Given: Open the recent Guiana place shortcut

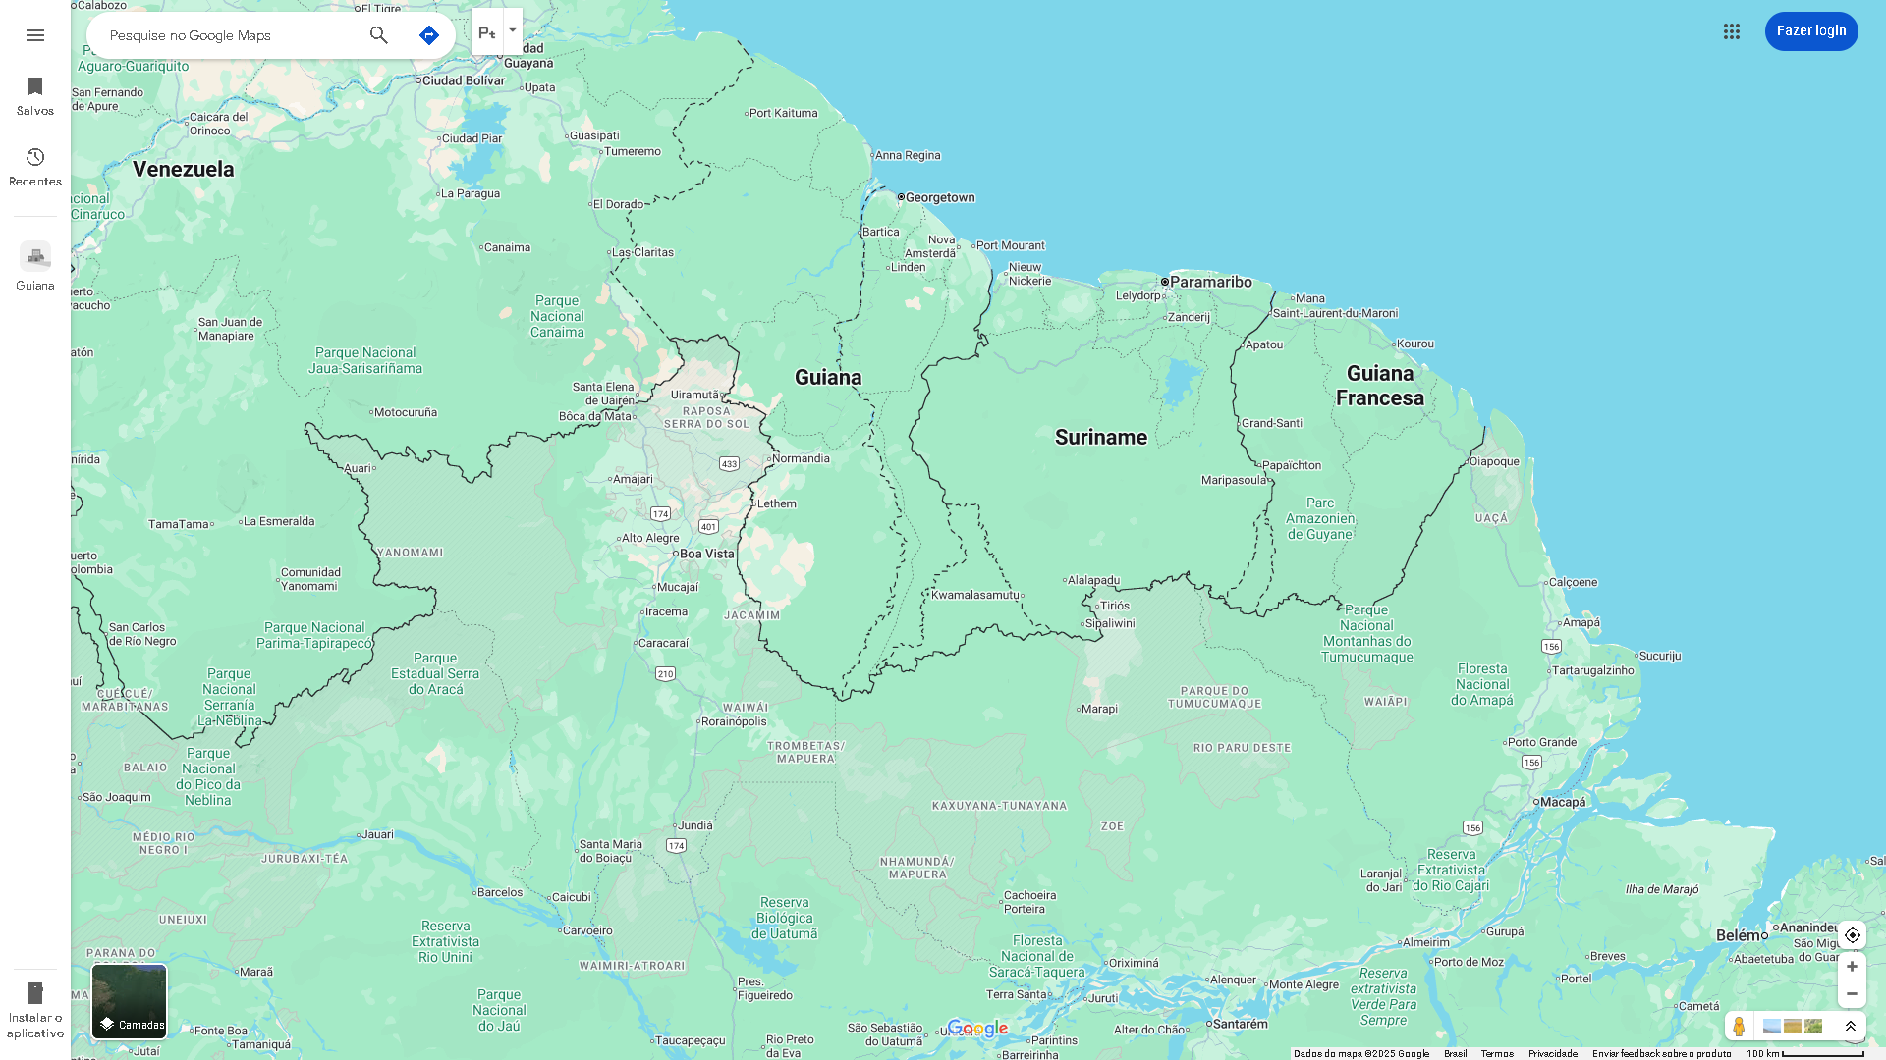Looking at the screenshot, I should click(35, 267).
